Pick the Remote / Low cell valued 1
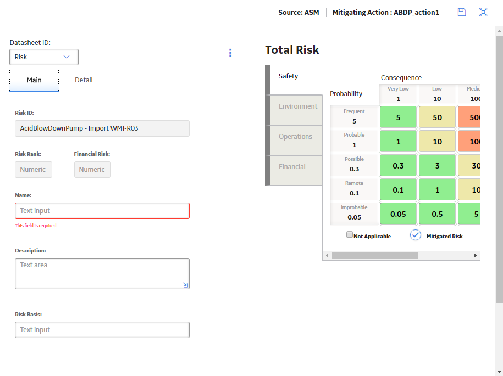 [437, 189]
